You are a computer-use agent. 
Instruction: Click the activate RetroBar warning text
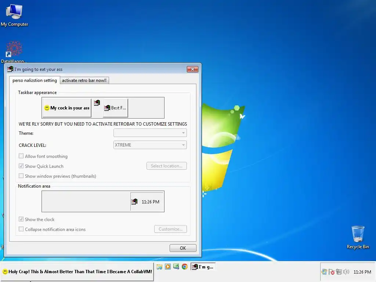pyautogui.click(x=103, y=124)
